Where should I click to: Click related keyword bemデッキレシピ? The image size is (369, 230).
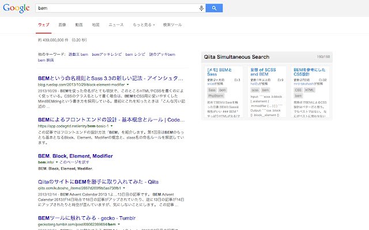click(x=107, y=55)
